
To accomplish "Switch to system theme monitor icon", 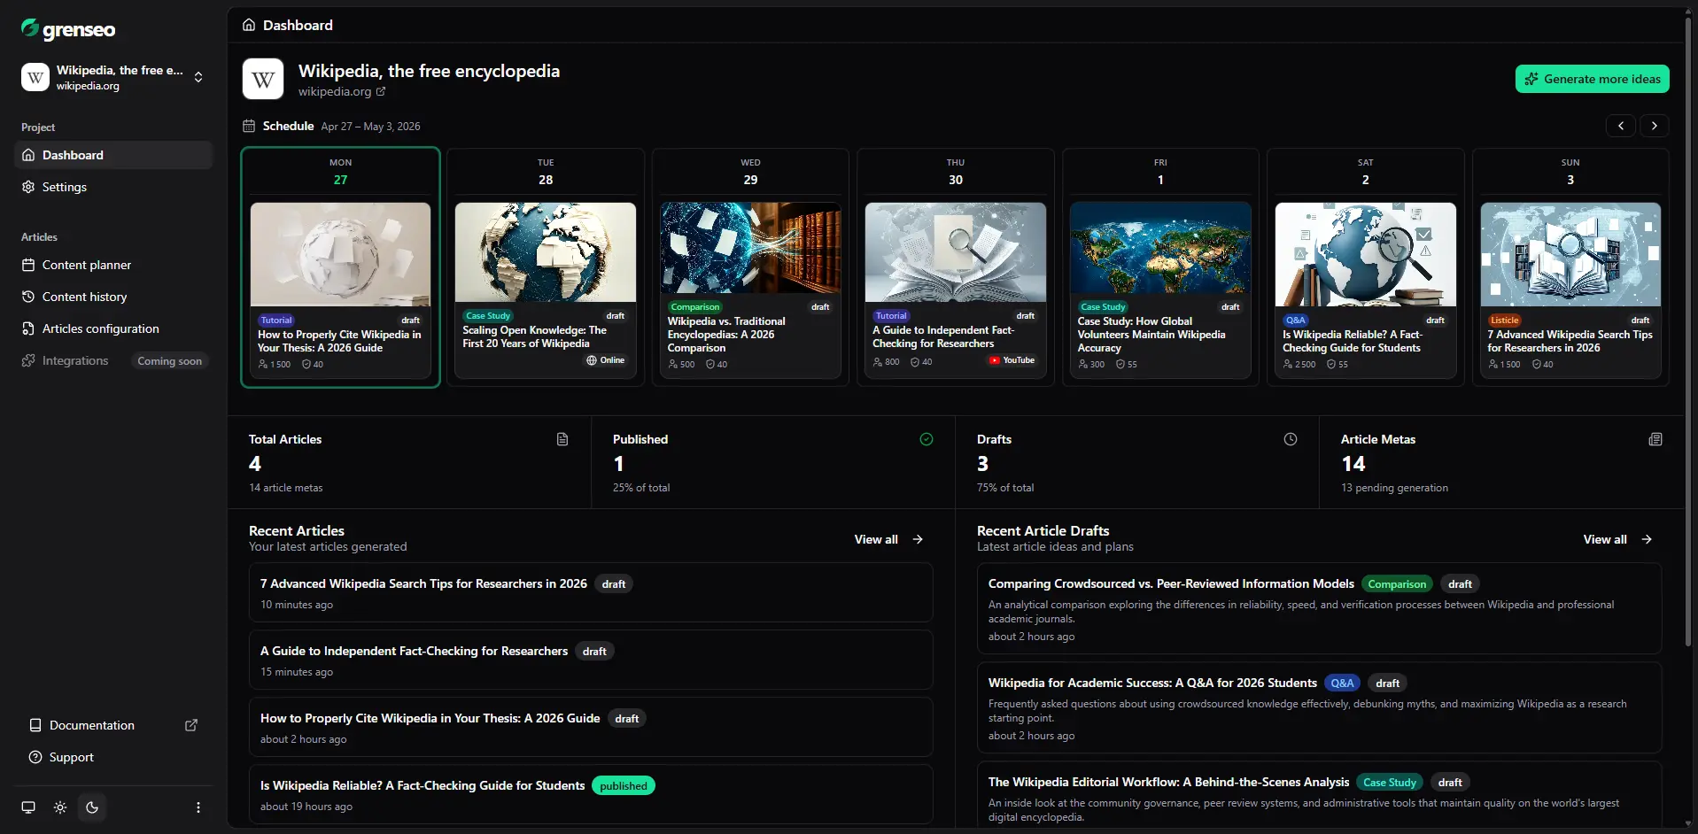I will tap(28, 807).
